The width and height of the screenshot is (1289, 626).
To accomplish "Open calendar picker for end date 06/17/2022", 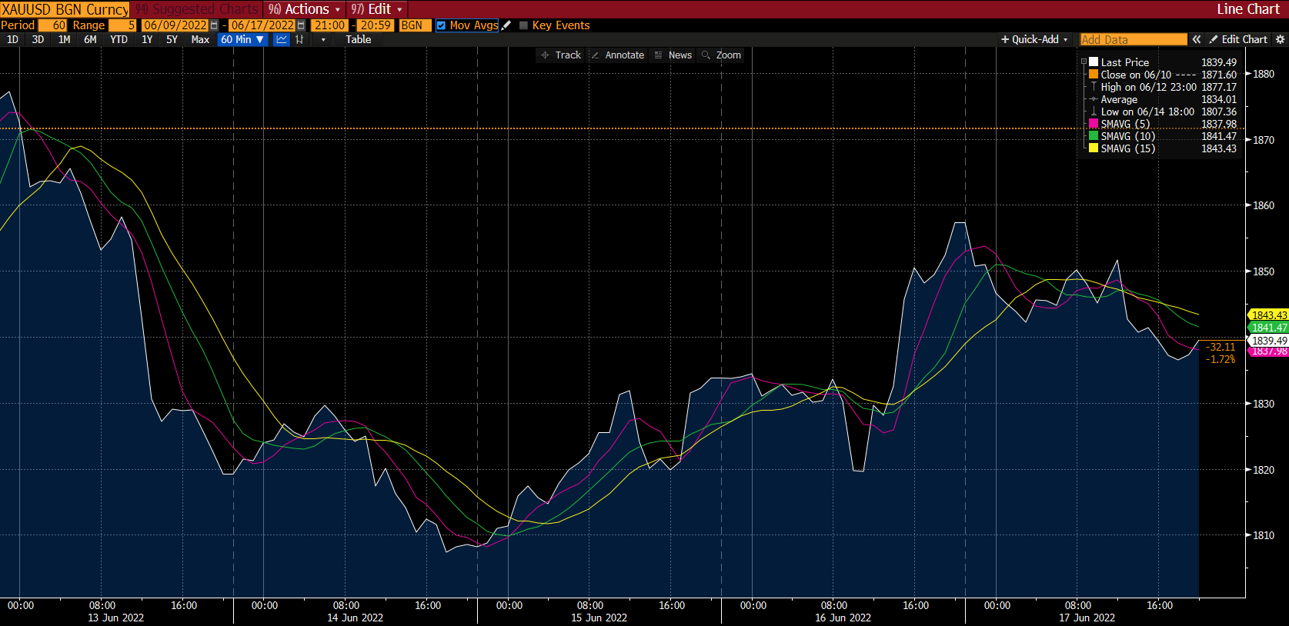I will 301,25.
